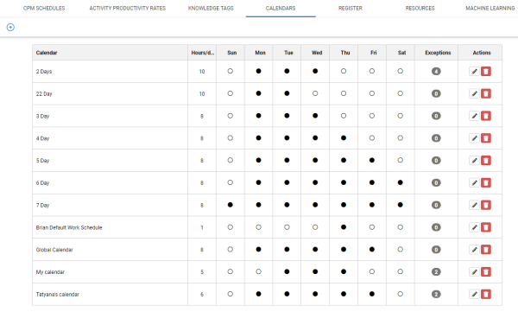Delete the 2 Days calendar

(x=486, y=72)
